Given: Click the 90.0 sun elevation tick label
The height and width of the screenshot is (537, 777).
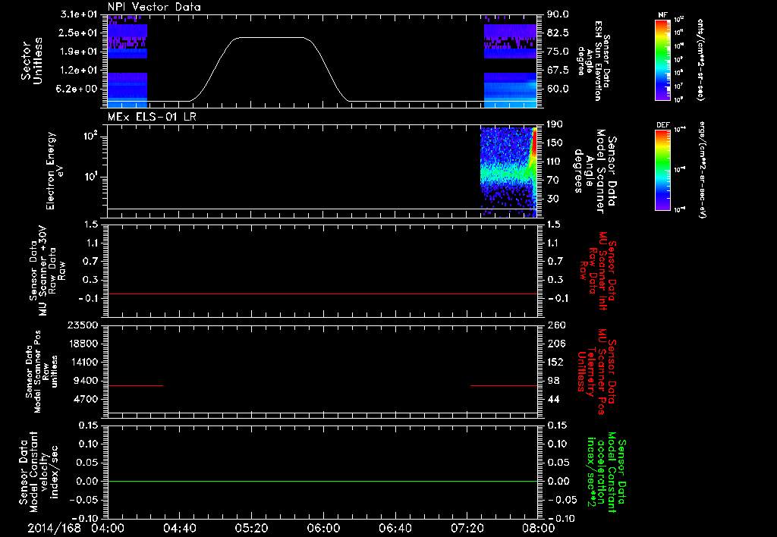Looking at the screenshot, I should pyautogui.click(x=558, y=14).
